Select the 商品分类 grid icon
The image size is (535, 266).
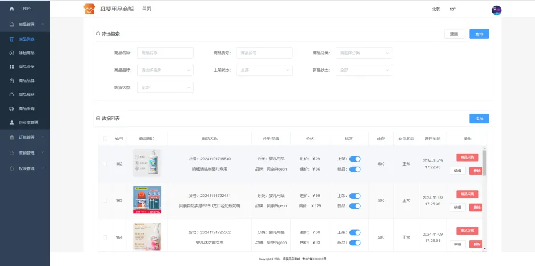point(11,67)
